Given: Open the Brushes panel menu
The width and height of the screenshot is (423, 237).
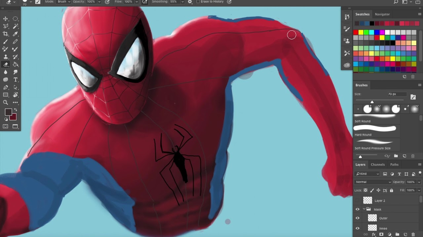Looking at the screenshot, I should [420, 85].
